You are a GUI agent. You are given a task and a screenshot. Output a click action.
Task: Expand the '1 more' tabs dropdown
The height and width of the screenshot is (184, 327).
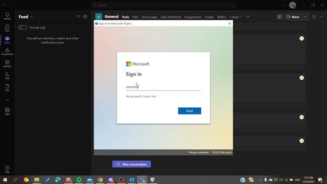click(x=236, y=17)
